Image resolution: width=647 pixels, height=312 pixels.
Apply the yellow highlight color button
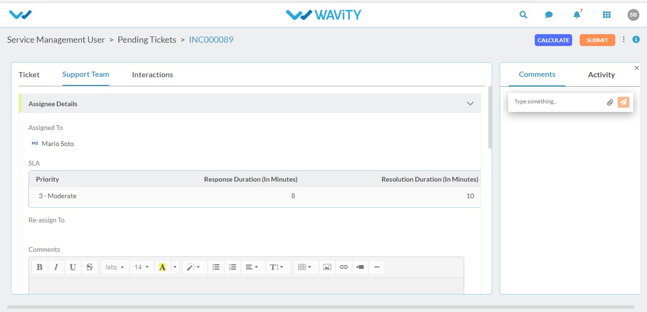[162, 267]
